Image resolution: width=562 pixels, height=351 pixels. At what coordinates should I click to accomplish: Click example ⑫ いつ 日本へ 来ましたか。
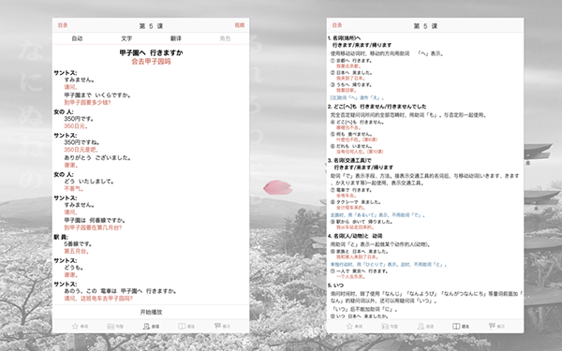tap(360, 316)
